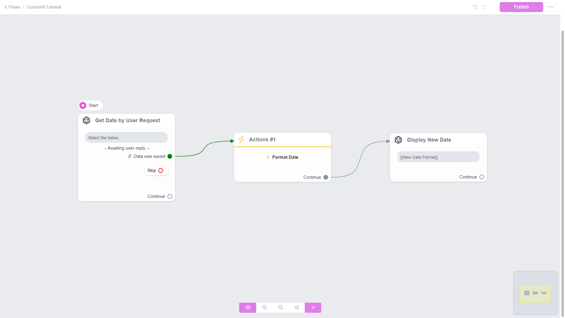Click the {{New Date Format}} message field
Screen dimensions: 565x318
coord(438,157)
